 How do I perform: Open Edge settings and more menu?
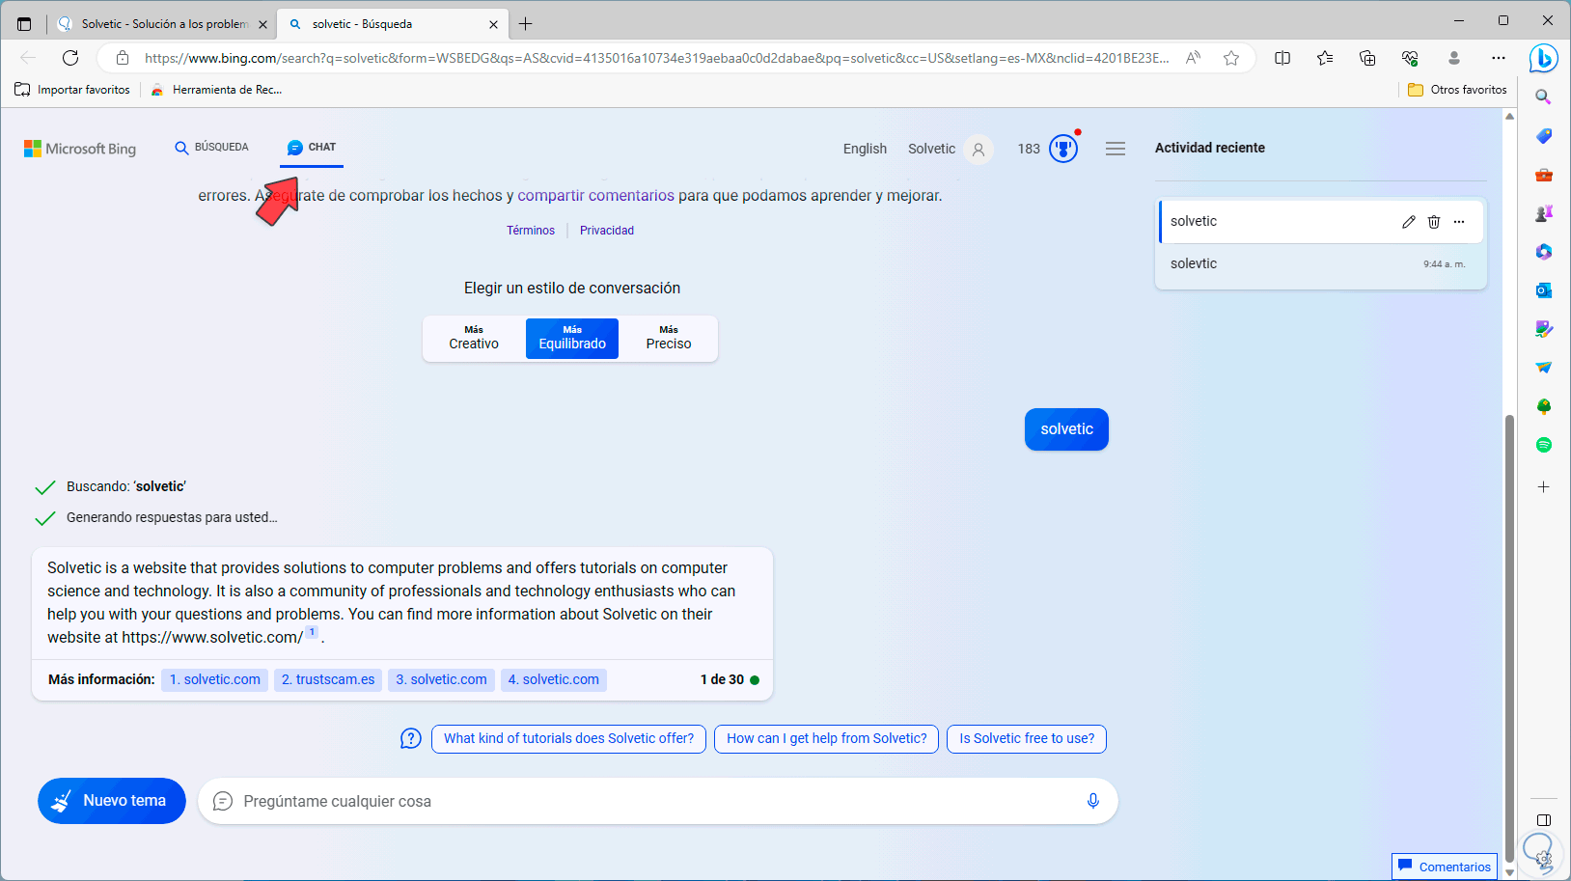point(1498,58)
